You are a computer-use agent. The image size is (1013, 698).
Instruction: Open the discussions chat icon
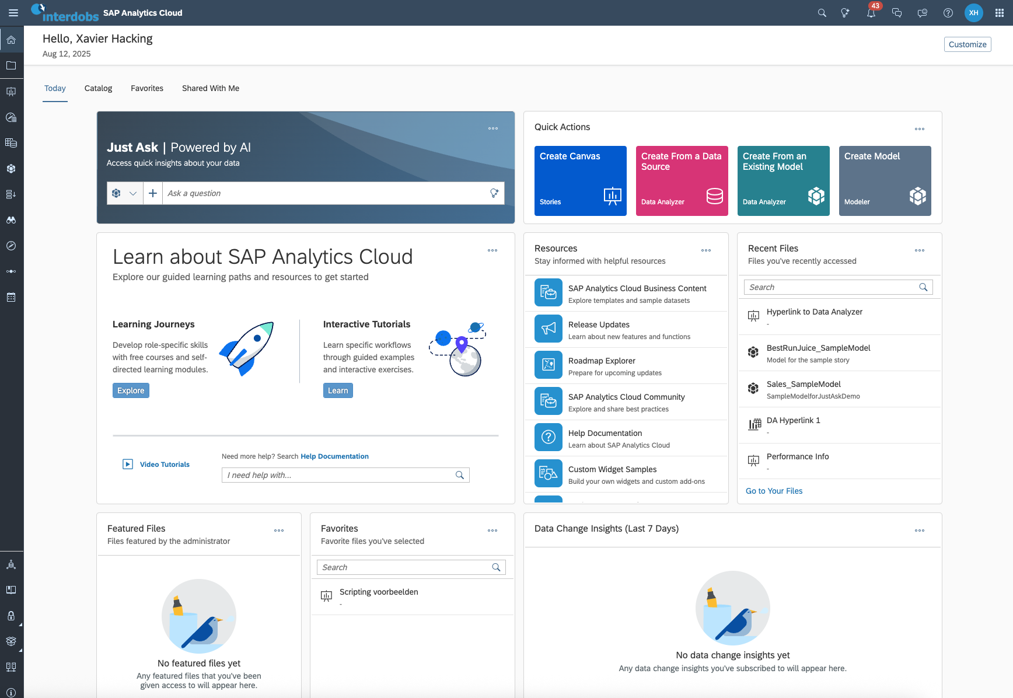[x=897, y=12]
